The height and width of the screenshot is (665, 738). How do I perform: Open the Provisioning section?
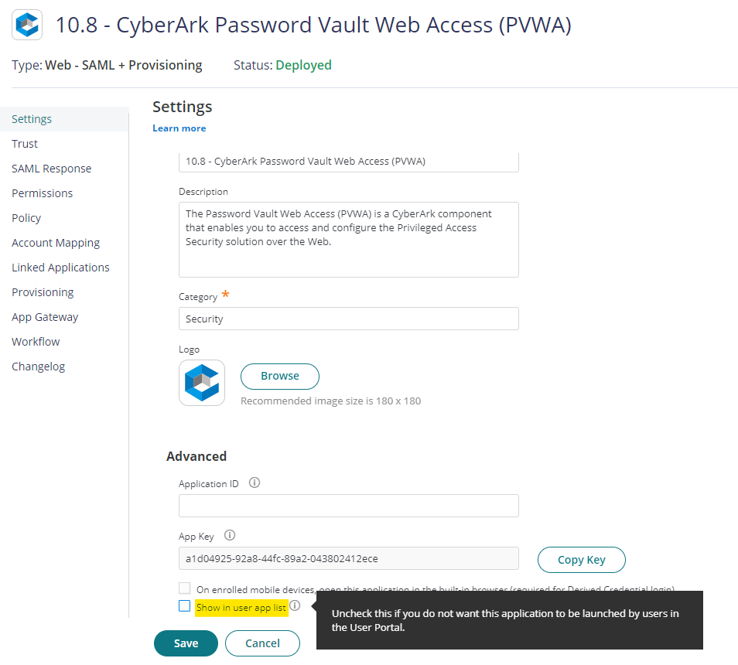(x=43, y=292)
